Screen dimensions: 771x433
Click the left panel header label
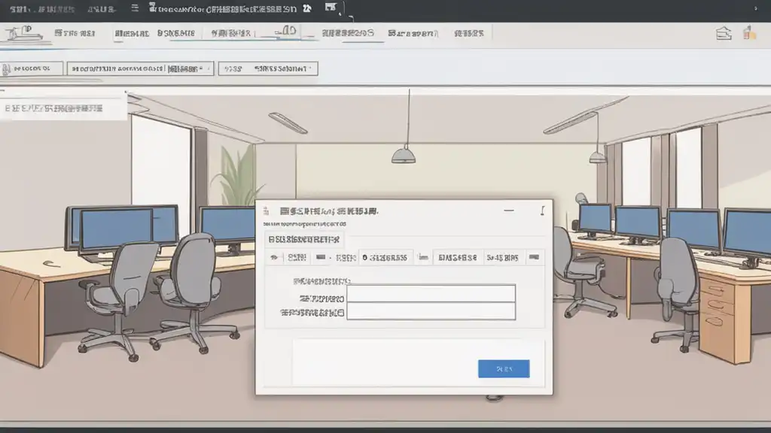pyautogui.click(x=53, y=108)
